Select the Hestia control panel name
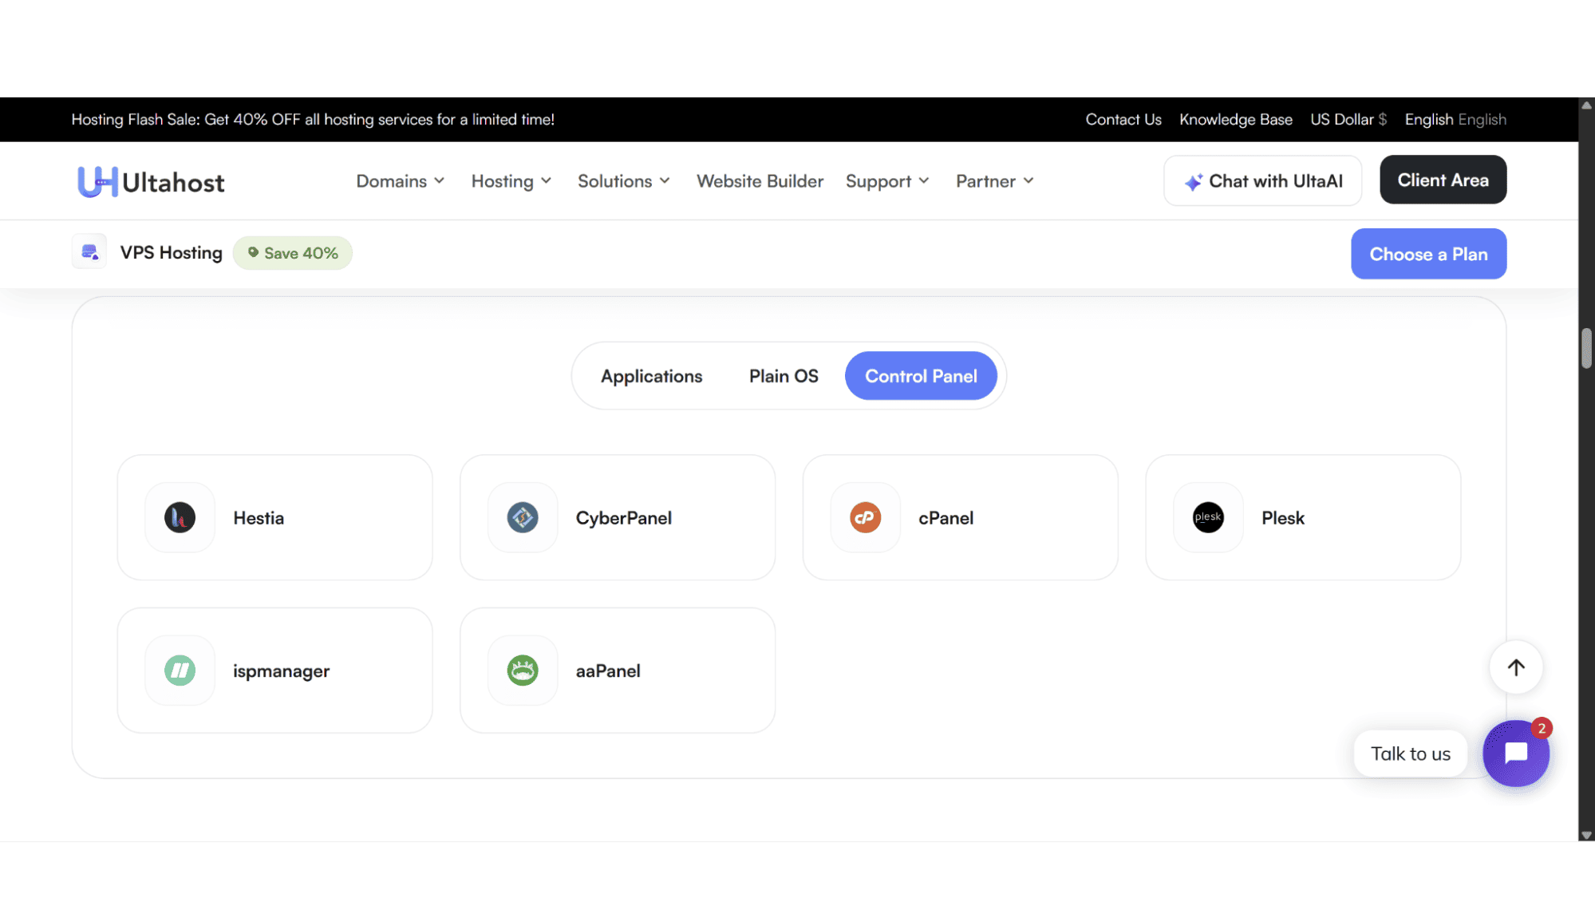The image size is (1595, 898). click(x=259, y=518)
